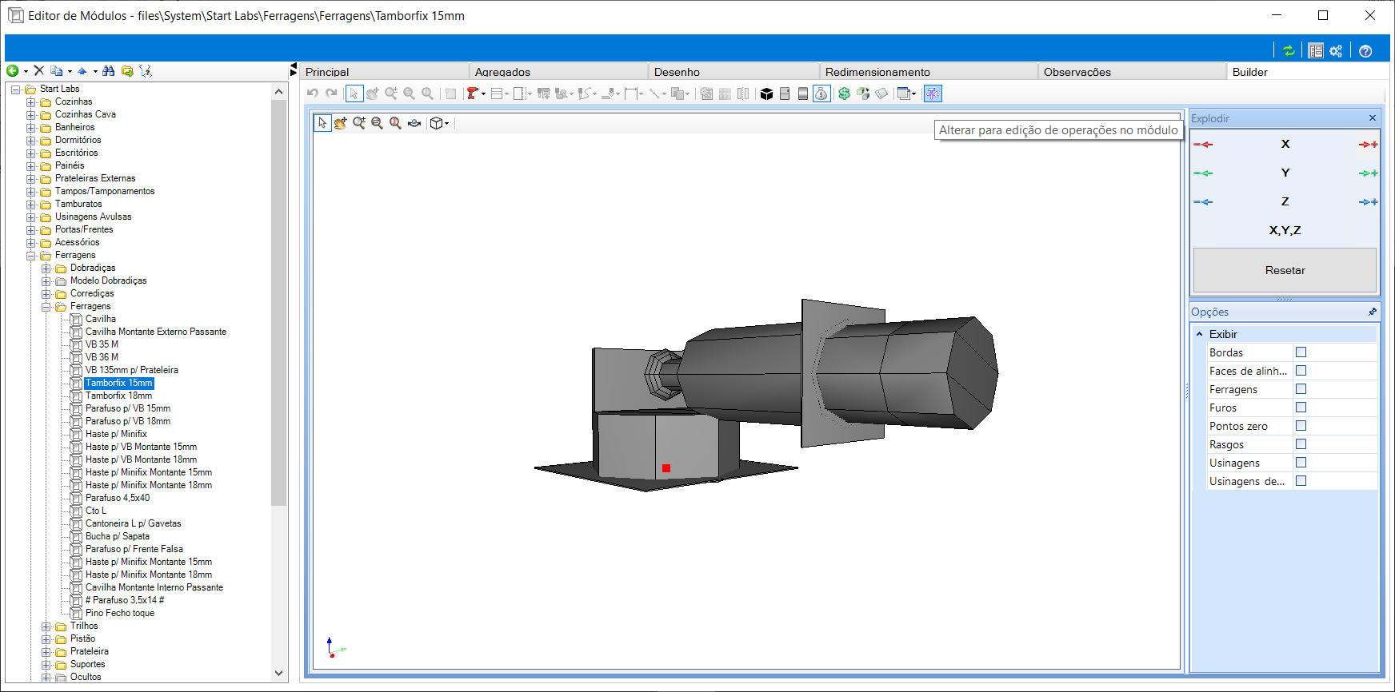Viewport: 1395px width, 692px height.
Task: Open the gears settings icon at top right
Action: (1336, 50)
